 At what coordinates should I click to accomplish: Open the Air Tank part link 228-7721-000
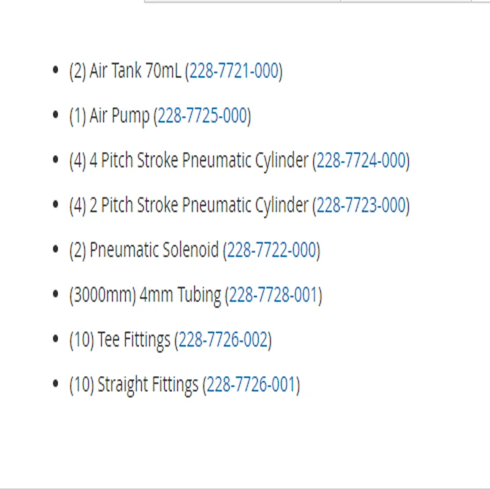pyautogui.click(x=234, y=71)
